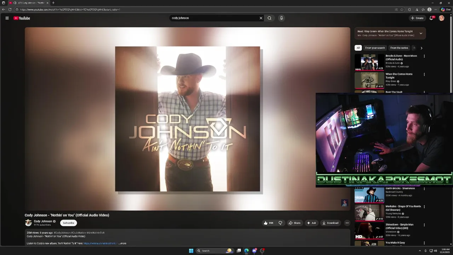Click the Create button
Screen dimensions: 453x255
point(417,18)
